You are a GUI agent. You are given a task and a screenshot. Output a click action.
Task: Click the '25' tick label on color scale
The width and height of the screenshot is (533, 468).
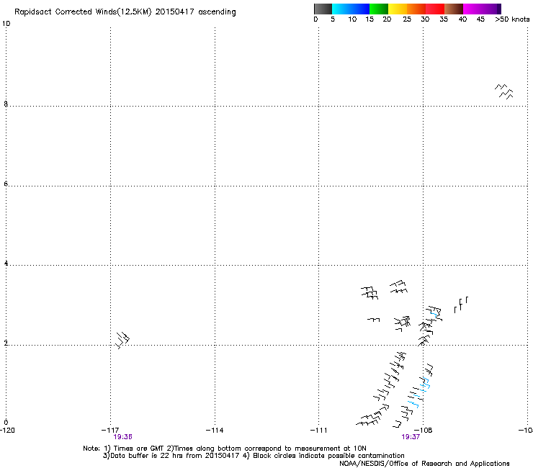(x=407, y=19)
